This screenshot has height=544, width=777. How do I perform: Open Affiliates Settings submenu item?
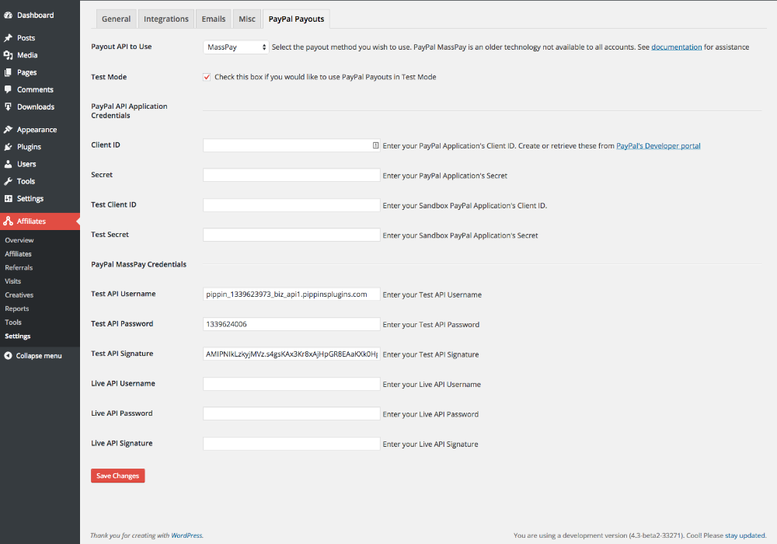point(17,336)
